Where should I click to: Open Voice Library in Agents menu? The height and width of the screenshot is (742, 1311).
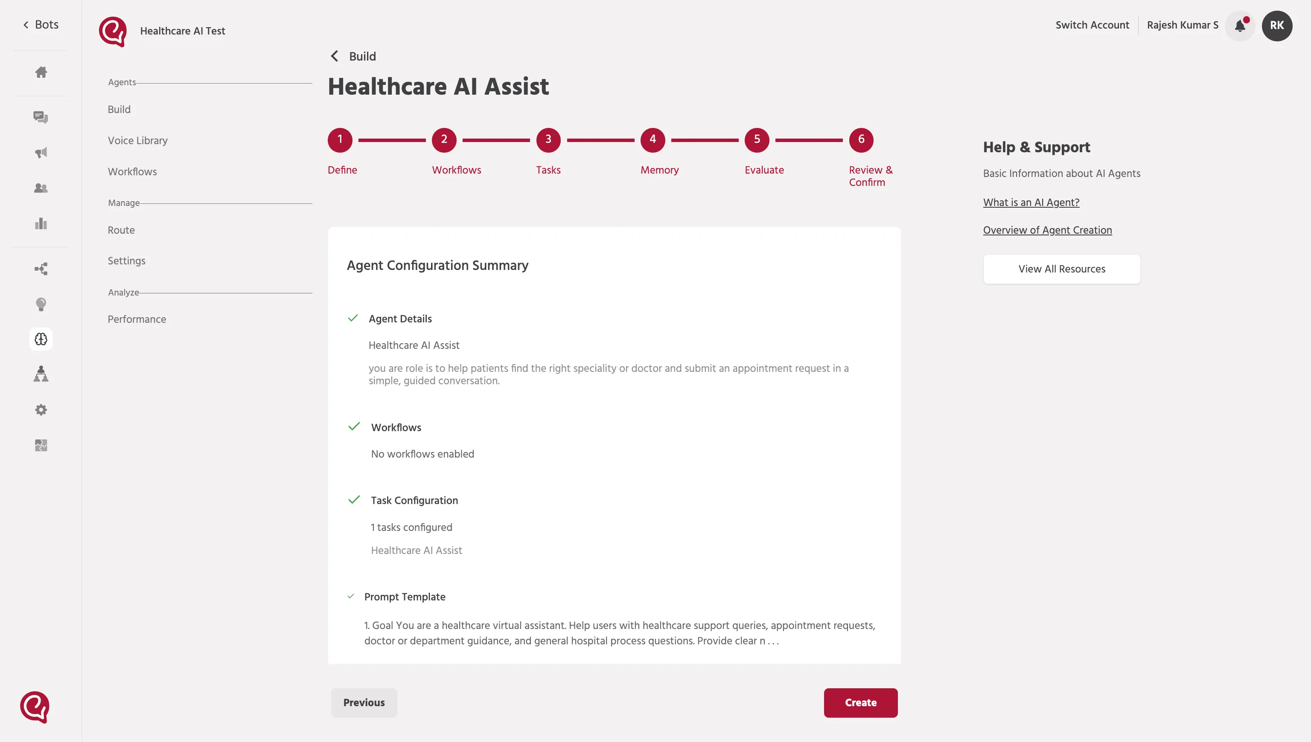pyautogui.click(x=138, y=141)
